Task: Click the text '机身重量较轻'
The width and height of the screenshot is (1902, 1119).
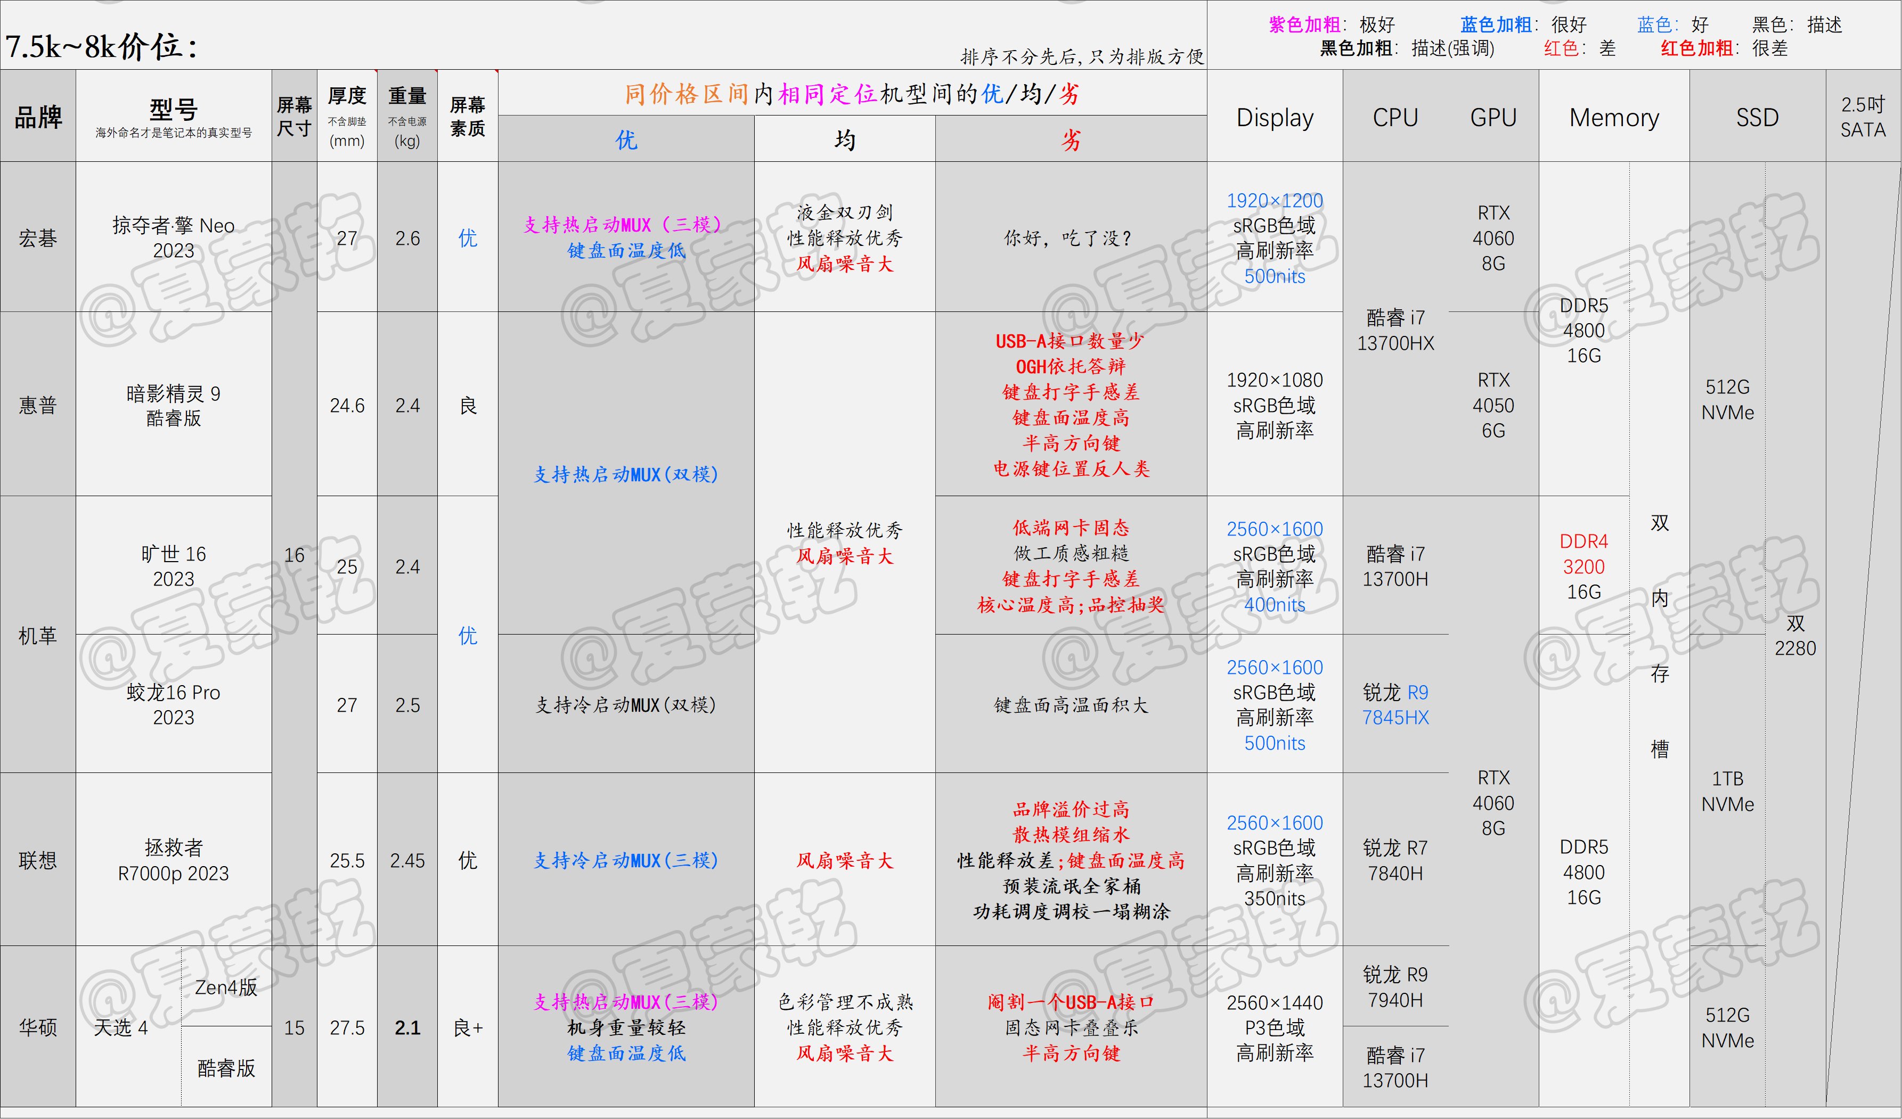Action: pyautogui.click(x=626, y=1027)
